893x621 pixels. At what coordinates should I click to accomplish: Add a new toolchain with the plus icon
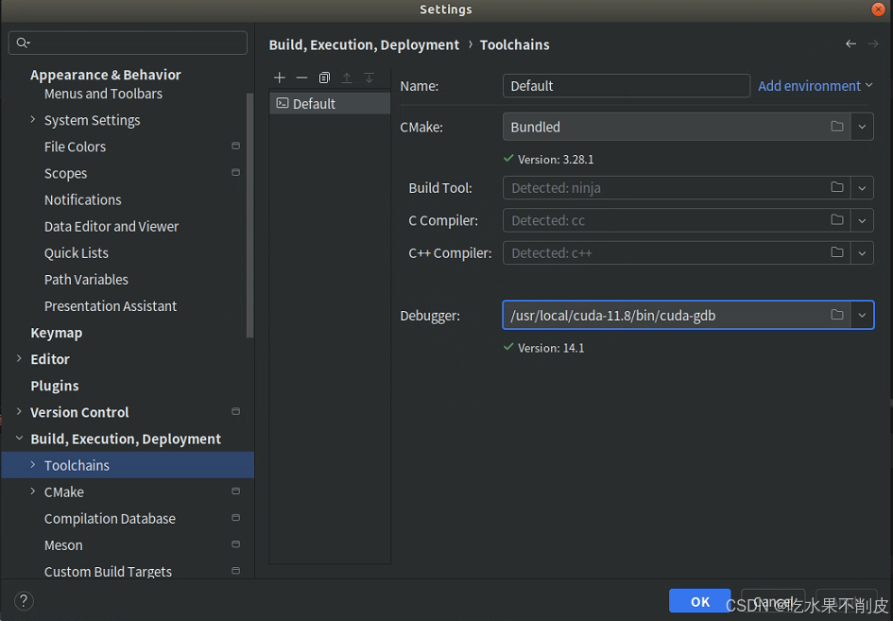[279, 77]
